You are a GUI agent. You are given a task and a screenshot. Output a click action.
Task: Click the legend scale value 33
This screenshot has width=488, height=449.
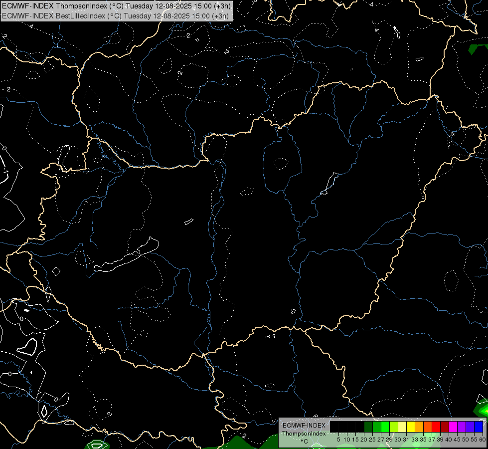tap(415, 440)
